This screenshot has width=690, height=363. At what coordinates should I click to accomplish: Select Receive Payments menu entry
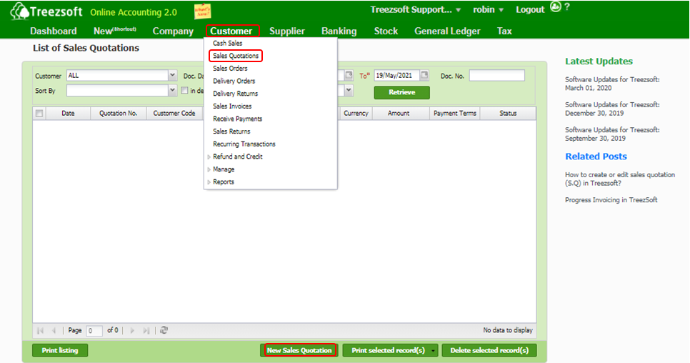238,119
